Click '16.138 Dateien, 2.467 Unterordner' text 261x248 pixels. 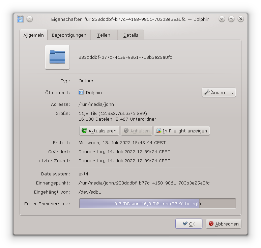(x=117, y=119)
